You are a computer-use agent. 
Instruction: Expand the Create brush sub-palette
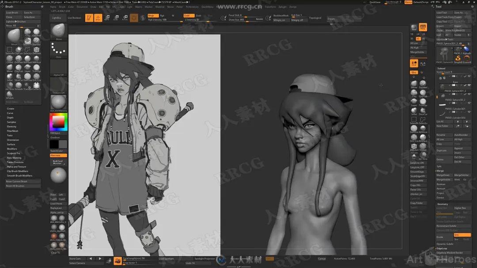click(x=11, y=109)
